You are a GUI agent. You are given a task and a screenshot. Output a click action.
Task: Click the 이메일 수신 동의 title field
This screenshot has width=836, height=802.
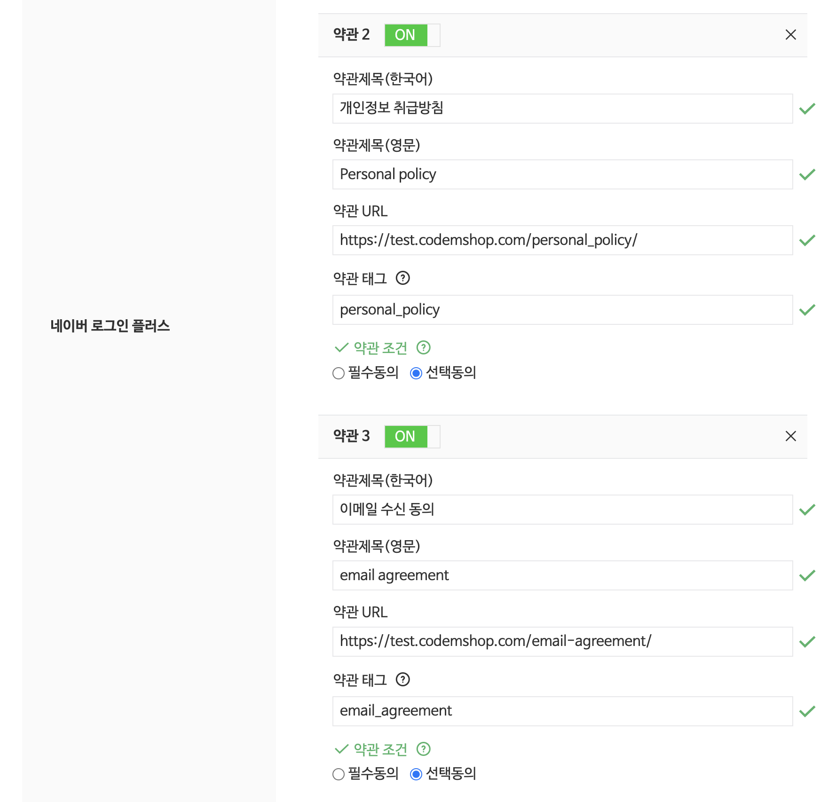coord(562,510)
